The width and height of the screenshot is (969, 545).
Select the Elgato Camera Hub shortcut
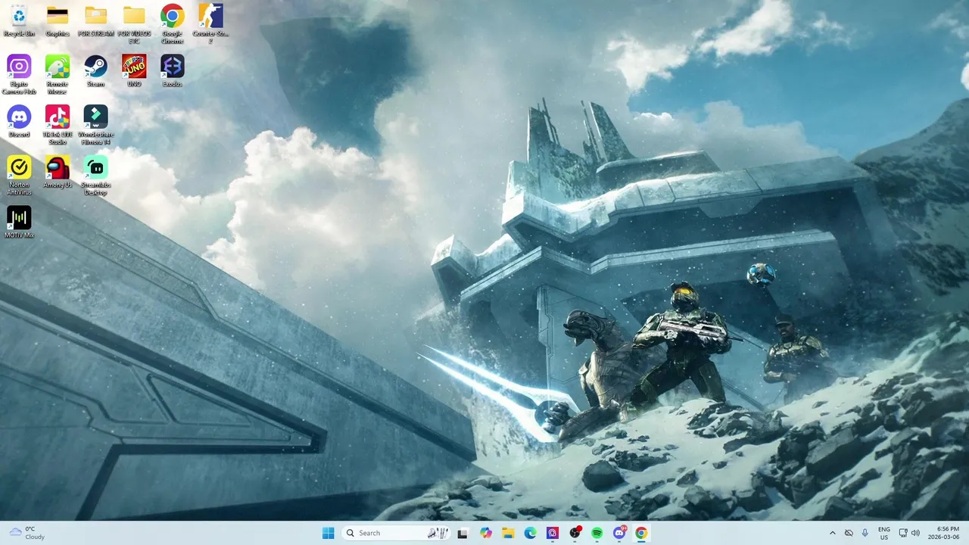19,74
